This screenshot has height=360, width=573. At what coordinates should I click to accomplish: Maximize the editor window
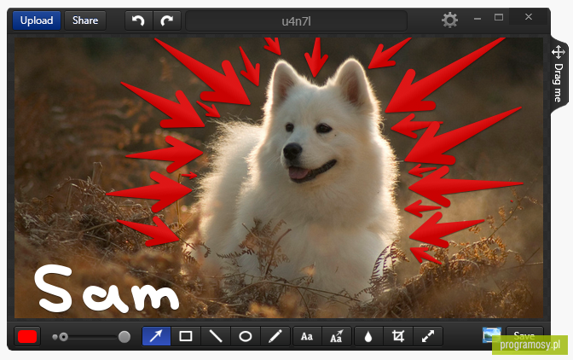click(x=499, y=18)
